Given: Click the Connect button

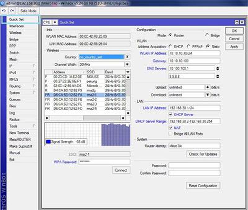Looking at the screenshot, I should [121, 170].
